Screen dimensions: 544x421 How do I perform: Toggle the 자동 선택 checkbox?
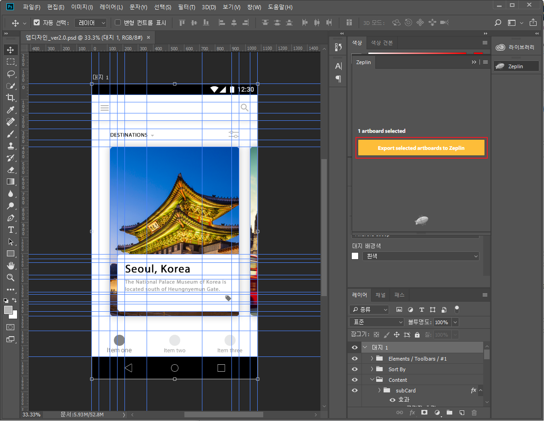click(x=37, y=23)
